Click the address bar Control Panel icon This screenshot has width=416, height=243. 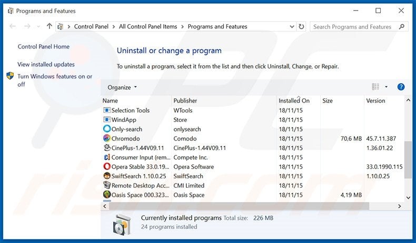click(60, 26)
